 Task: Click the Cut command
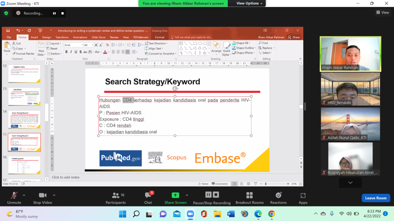17,43
